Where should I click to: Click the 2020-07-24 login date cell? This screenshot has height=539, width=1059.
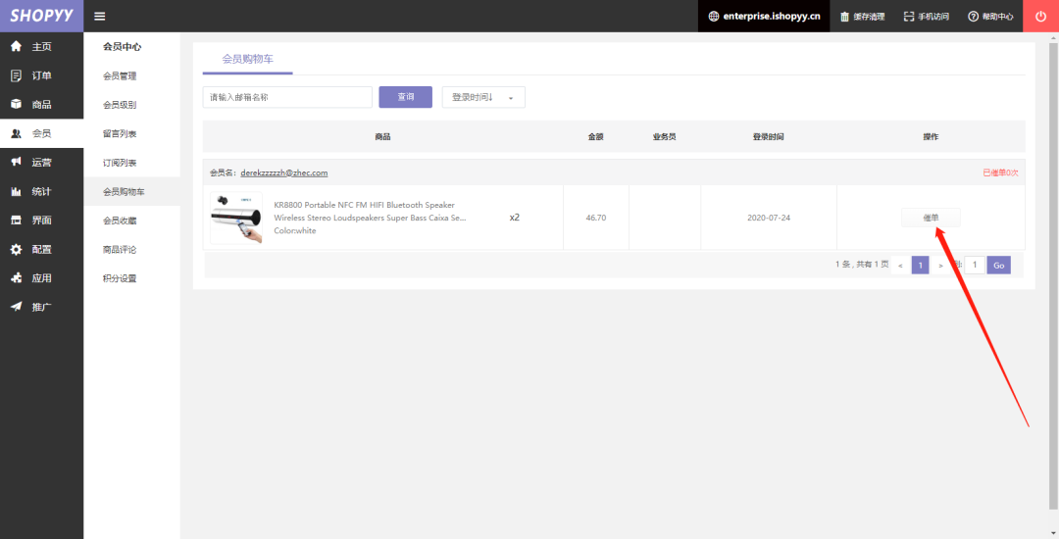point(769,218)
